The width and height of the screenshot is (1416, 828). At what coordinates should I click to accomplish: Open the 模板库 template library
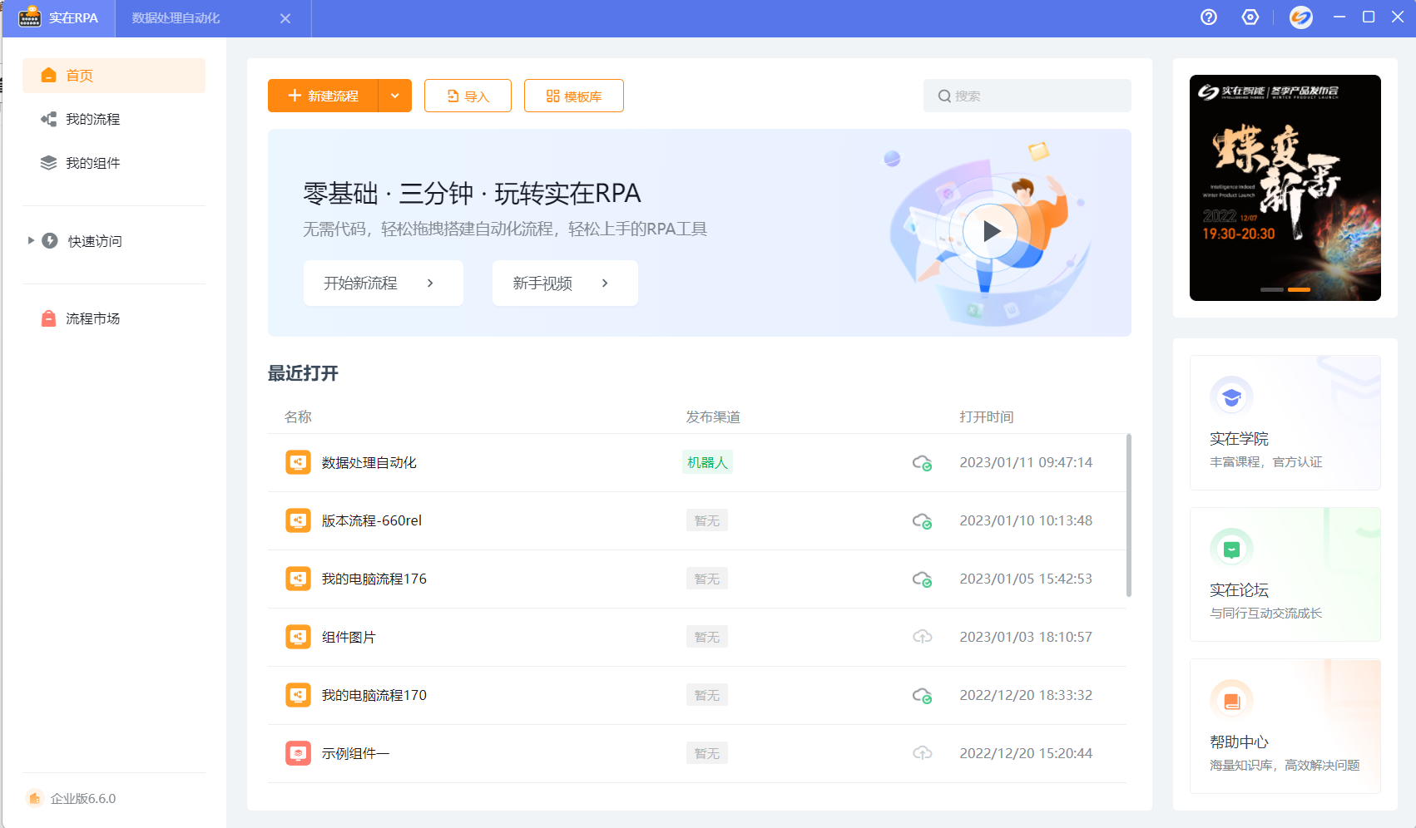(574, 96)
